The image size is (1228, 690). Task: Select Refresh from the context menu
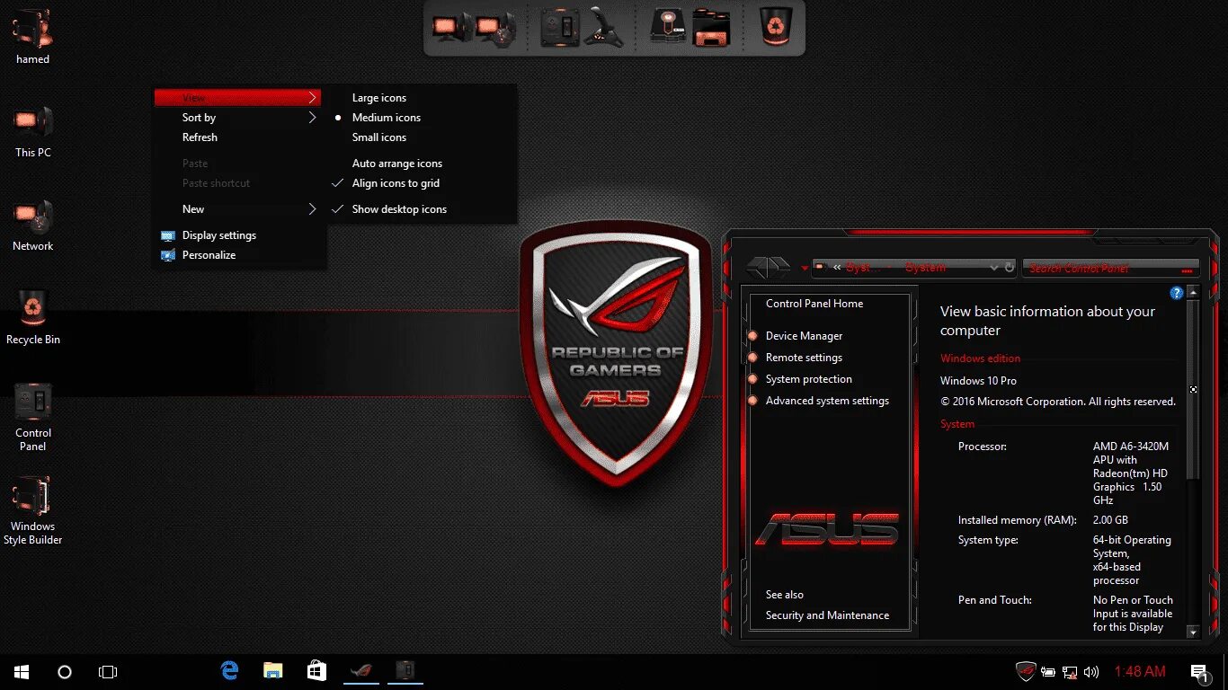[200, 137]
